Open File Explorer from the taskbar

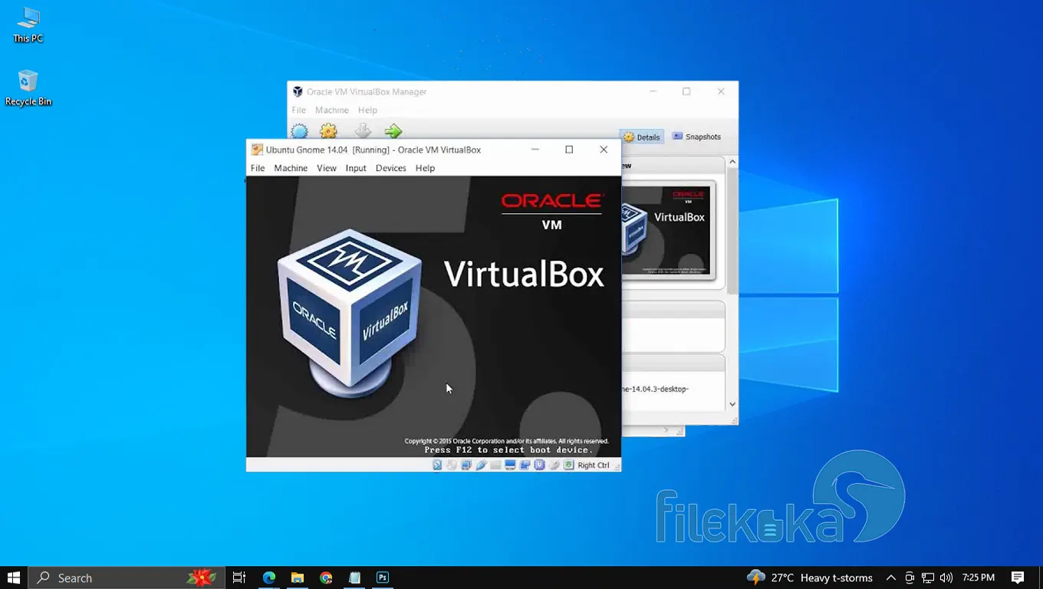tap(298, 577)
